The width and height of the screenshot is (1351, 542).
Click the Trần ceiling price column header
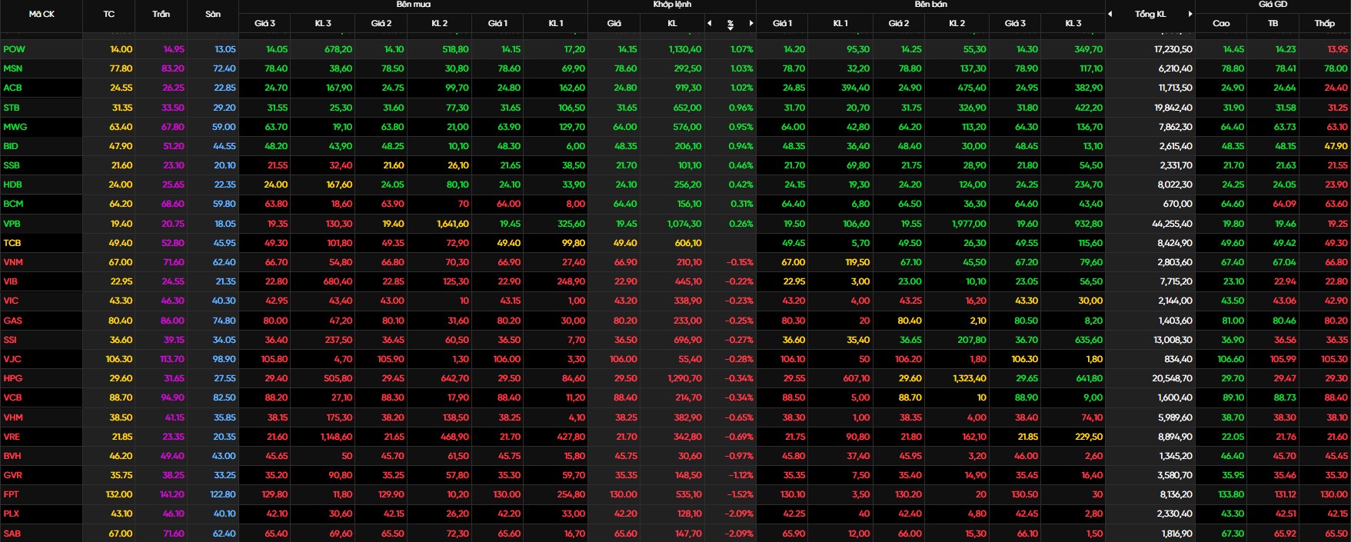(x=161, y=14)
